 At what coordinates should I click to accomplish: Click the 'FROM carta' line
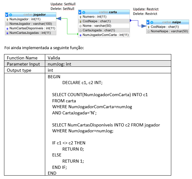(64, 101)
